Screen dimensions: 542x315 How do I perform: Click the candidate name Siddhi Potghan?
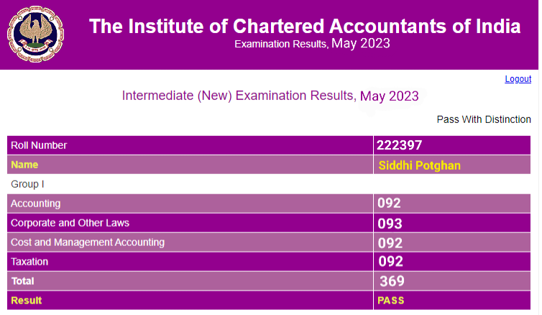click(419, 165)
